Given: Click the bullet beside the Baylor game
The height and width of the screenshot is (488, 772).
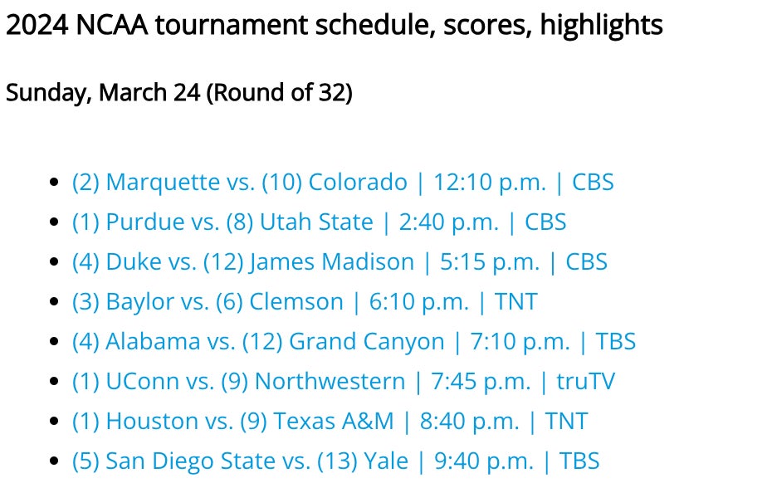Looking at the screenshot, I should click(55, 303).
